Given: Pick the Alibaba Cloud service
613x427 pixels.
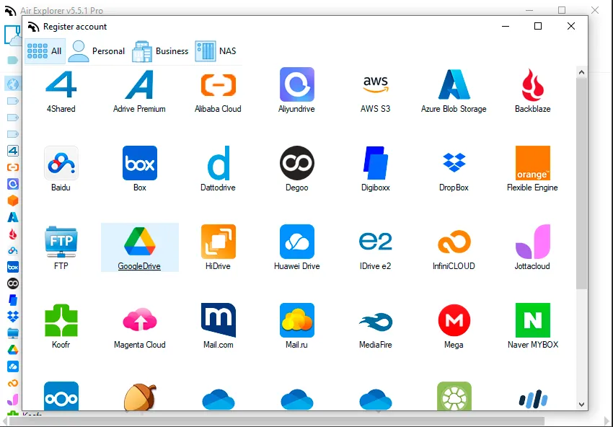Looking at the screenshot, I should (218, 85).
